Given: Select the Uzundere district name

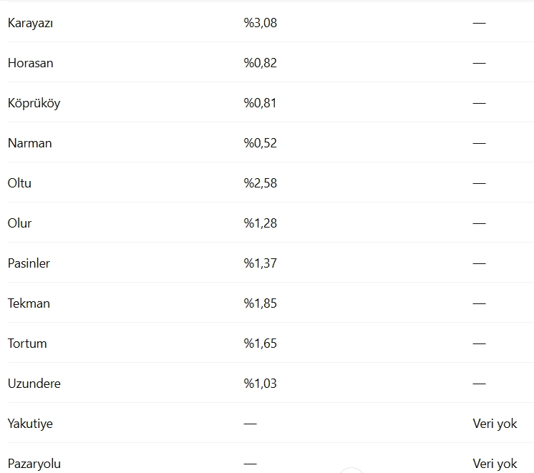Looking at the screenshot, I should [34, 384].
